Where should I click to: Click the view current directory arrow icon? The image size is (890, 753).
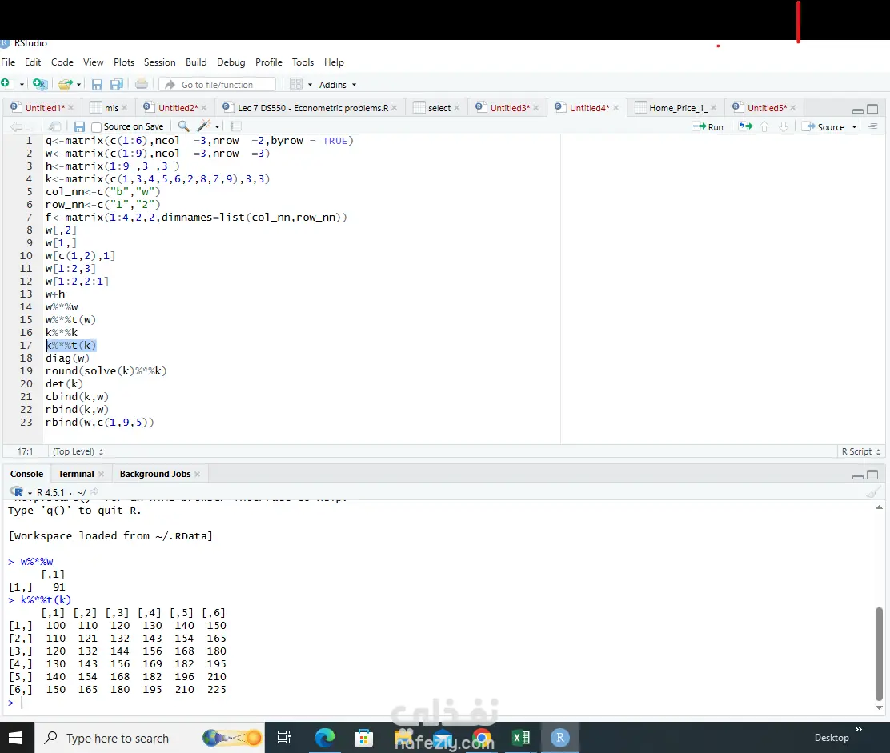pos(94,492)
